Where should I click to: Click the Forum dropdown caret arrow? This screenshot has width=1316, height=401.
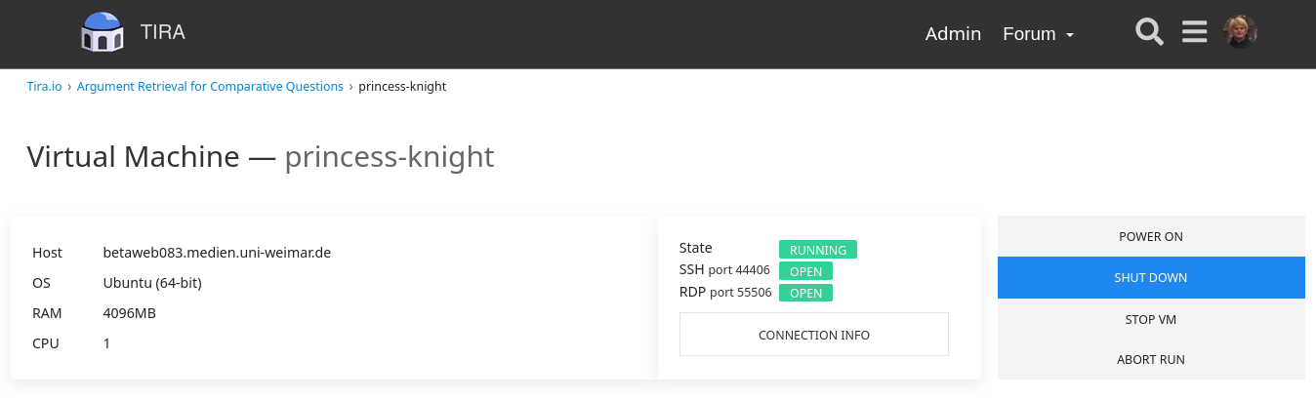1070,35
